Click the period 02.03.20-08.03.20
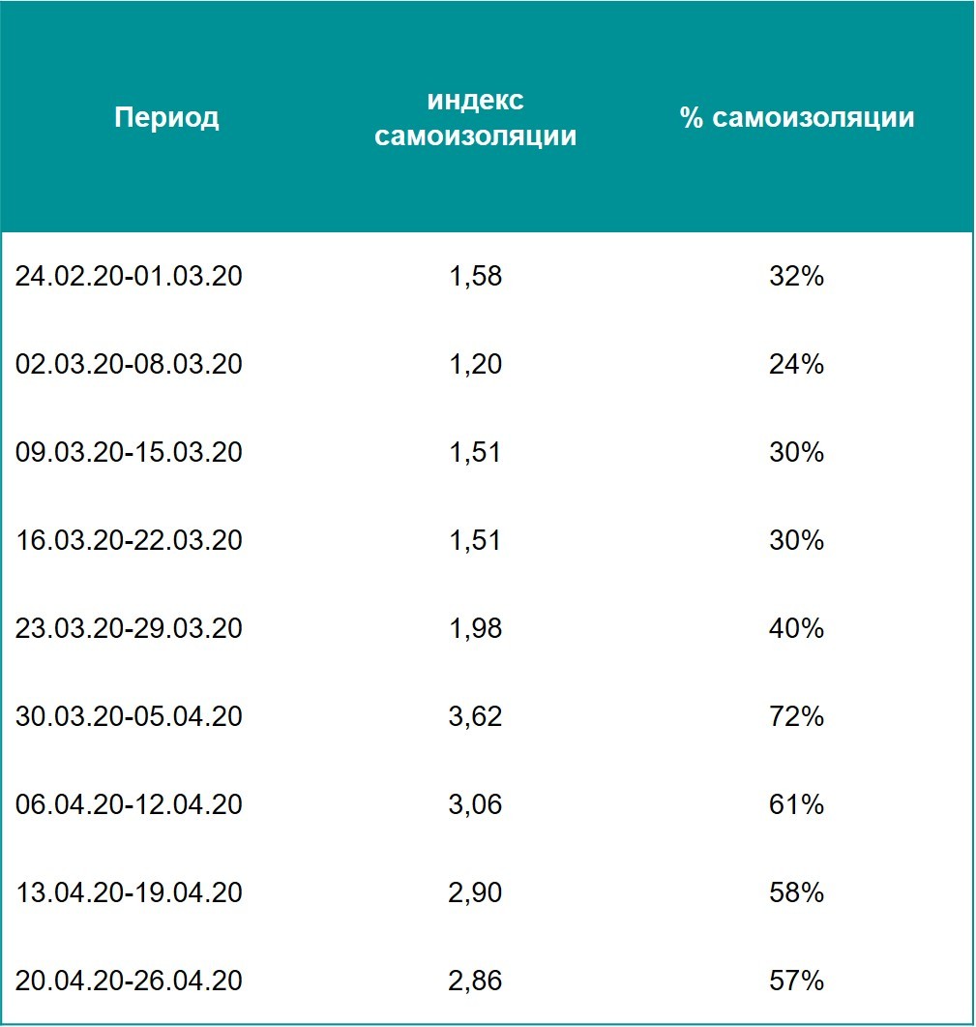 point(129,364)
